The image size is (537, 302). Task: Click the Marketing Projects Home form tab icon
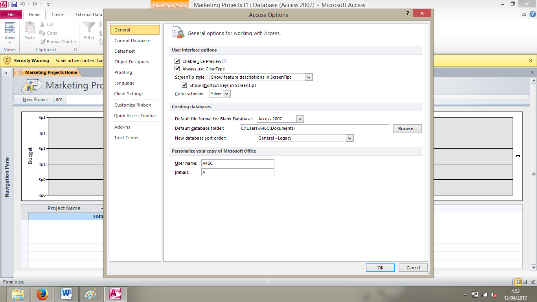[x=19, y=72]
